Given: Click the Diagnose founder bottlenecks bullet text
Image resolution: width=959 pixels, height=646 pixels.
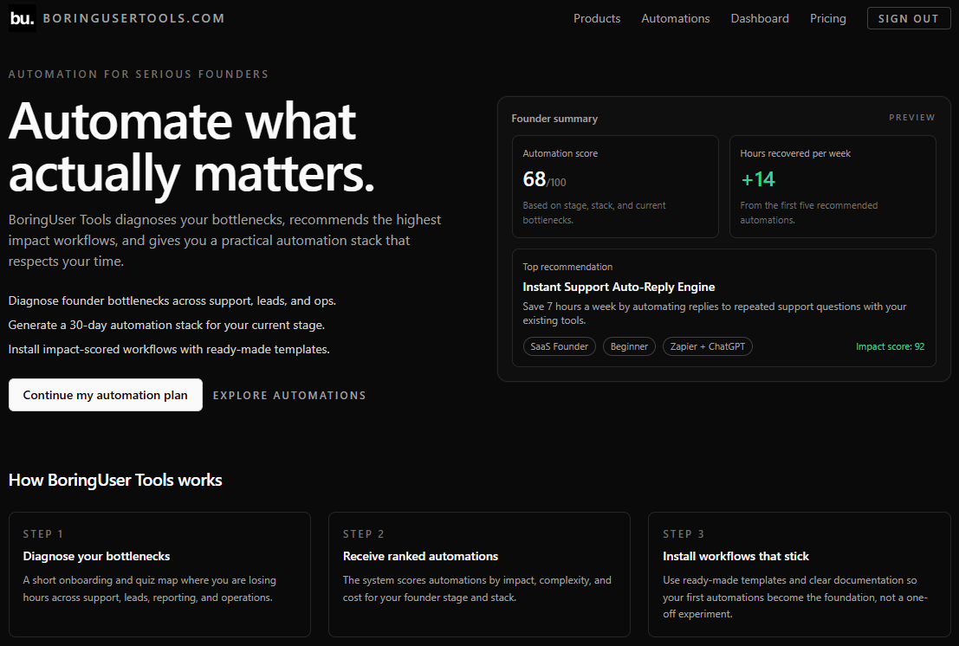Looking at the screenshot, I should point(172,300).
